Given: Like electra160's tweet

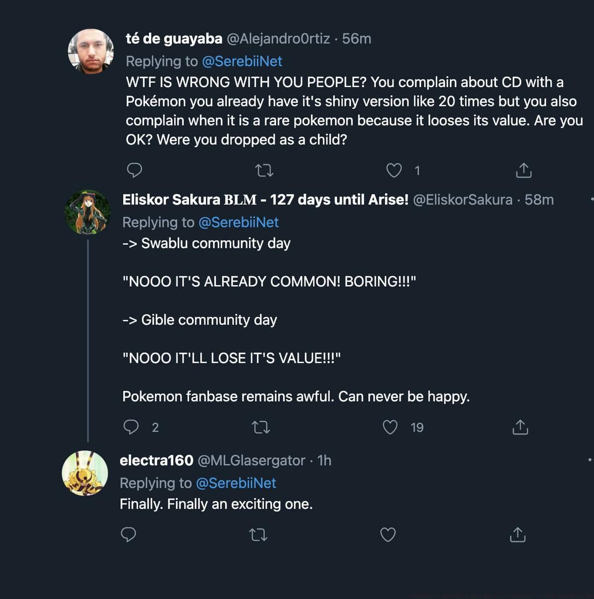Looking at the screenshot, I should coord(388,535).
